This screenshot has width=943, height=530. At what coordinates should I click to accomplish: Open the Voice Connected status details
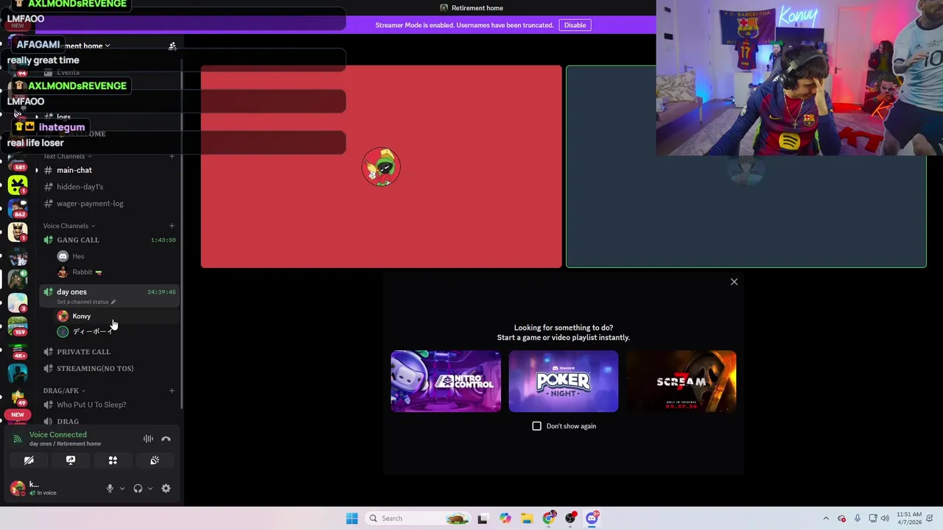(57, 434)
